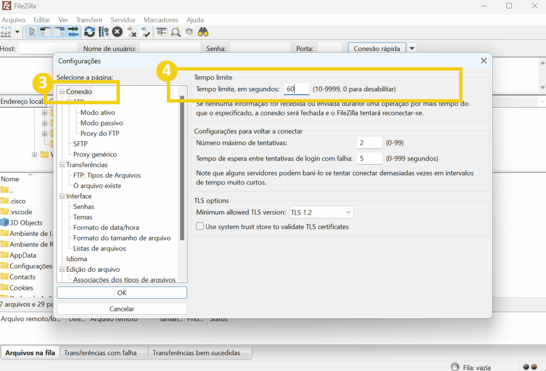Open the Transferir menu

point(89,20)
